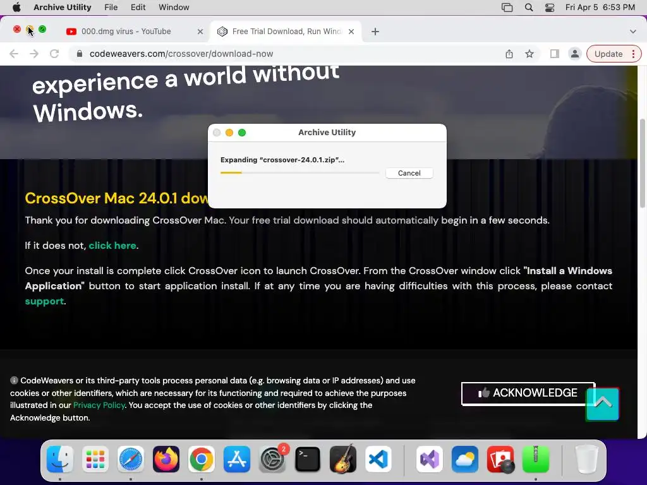Zoom the Archive Utility dialog with green button
This screenshot has height=485, width=647.
tap(242, 133)
